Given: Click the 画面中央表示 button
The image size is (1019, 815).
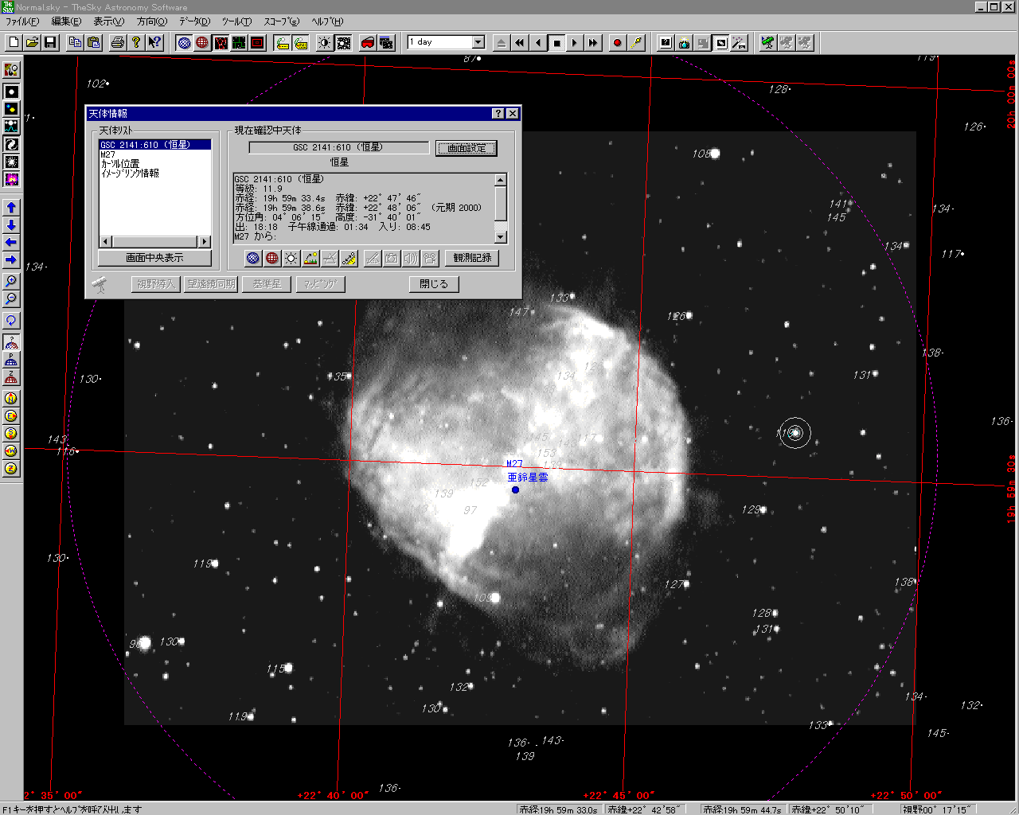Looking at the screenshot, I should pyautogui.click(x=154, y=258).
